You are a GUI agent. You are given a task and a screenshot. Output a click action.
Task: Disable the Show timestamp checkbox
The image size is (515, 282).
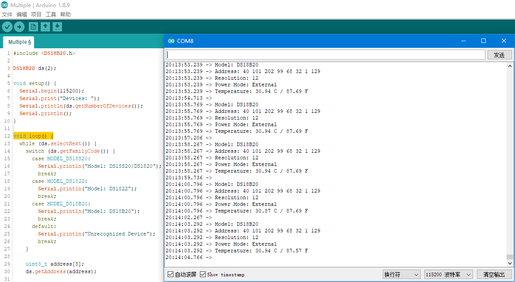pyautogui.click(x=203, y=274)
